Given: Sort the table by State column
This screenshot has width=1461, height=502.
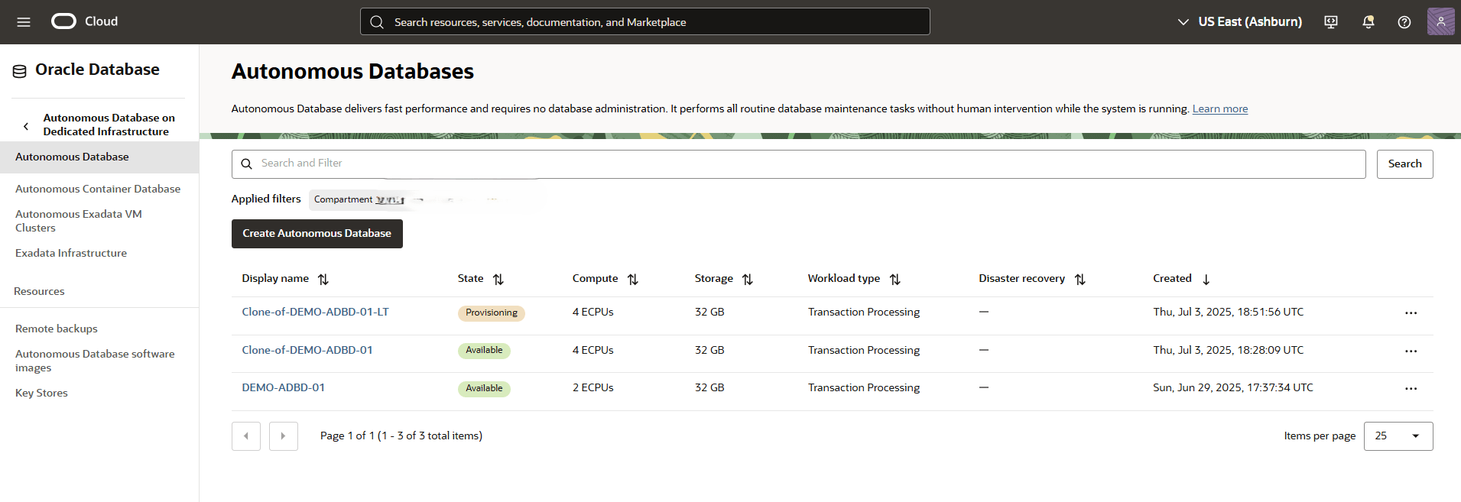Looking at the screenshot, I should (x=498, y=280).
